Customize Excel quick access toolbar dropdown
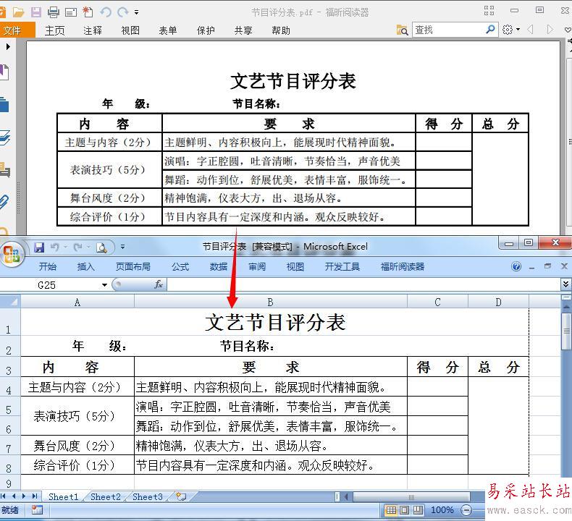Viewport: 572px width, 521px height. click(x=122, y=247)
